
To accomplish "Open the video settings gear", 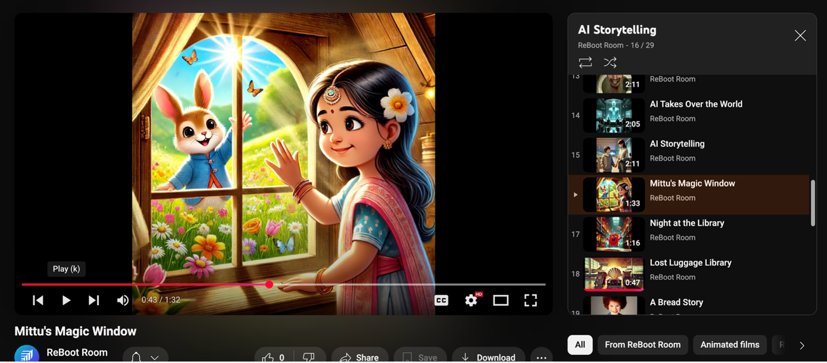I will 471,300.
